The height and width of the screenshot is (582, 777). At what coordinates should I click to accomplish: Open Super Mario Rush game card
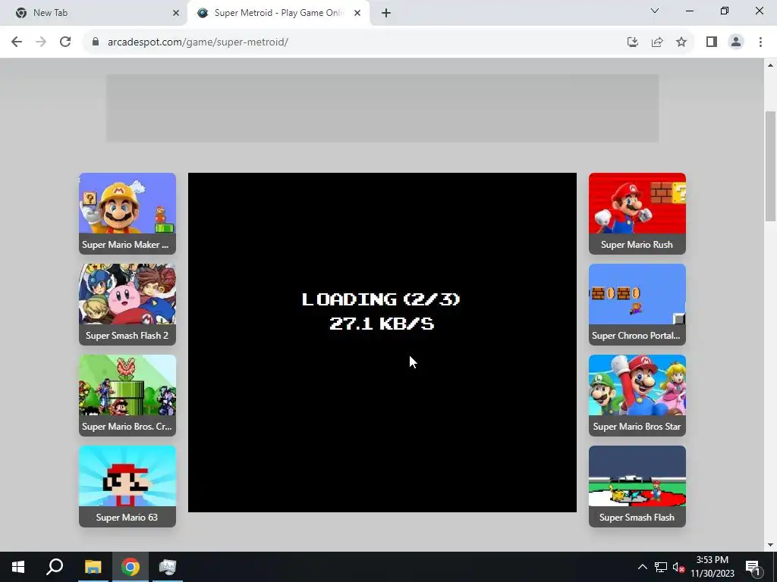click(637, 213)
